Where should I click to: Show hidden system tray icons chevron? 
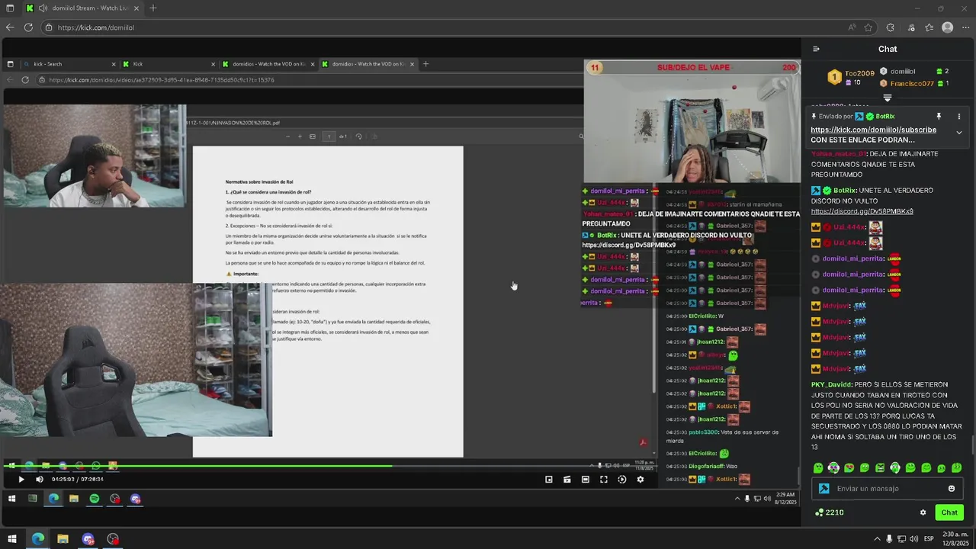pyautogui.click(x=877, y=539)
